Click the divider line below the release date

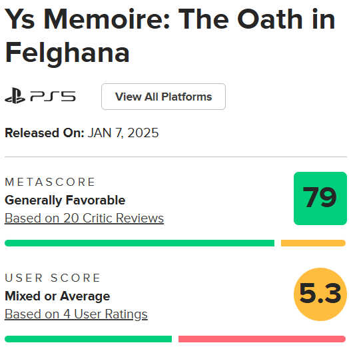176,157
